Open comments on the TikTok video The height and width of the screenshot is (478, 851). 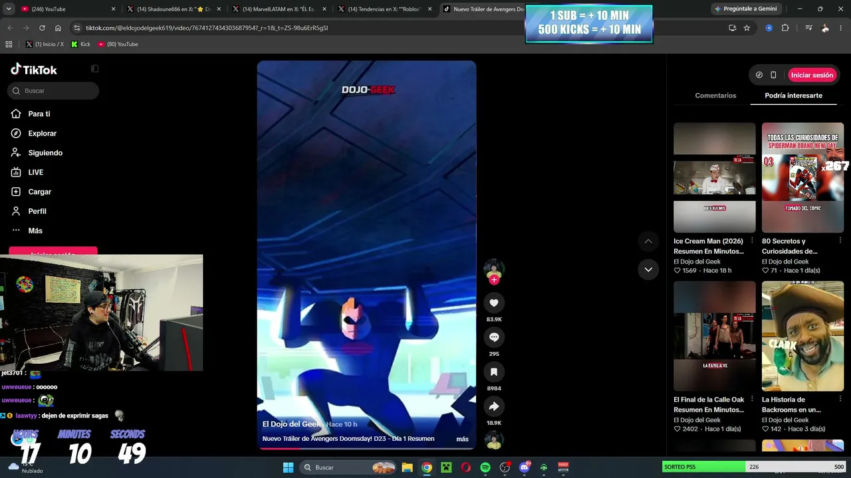(x=494, y=337)
